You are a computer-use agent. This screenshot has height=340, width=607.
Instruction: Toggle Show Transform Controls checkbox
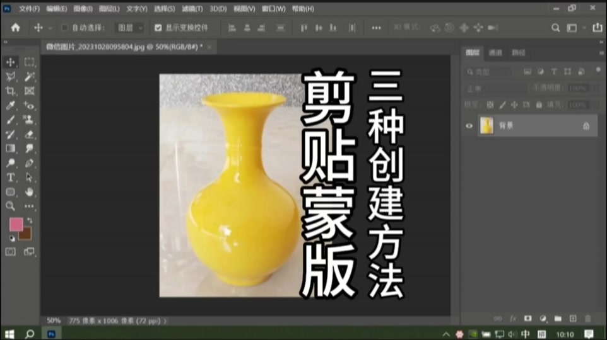pyautogui.click(x=158, y=28)
